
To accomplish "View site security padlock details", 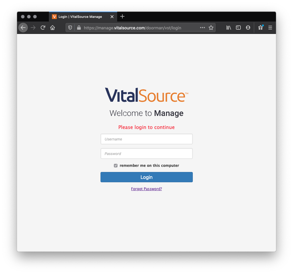I will pos(79,28).
